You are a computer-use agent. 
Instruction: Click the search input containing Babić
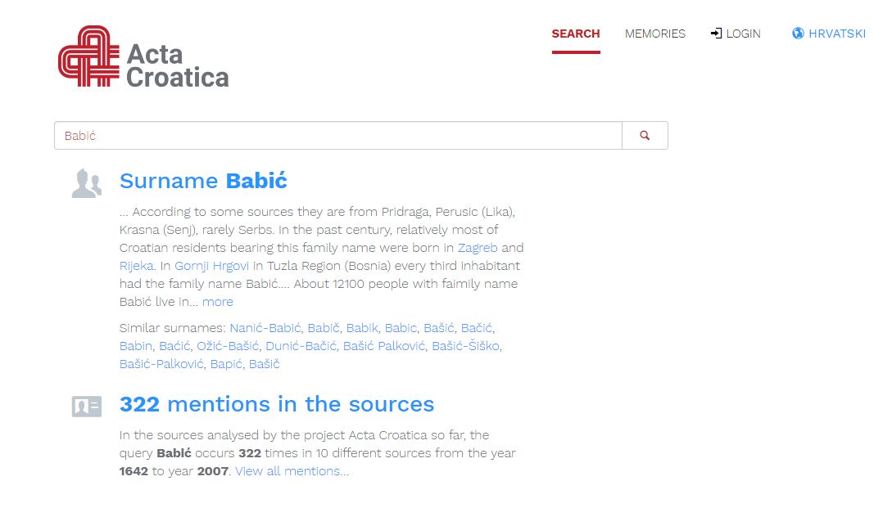(337, 136)
